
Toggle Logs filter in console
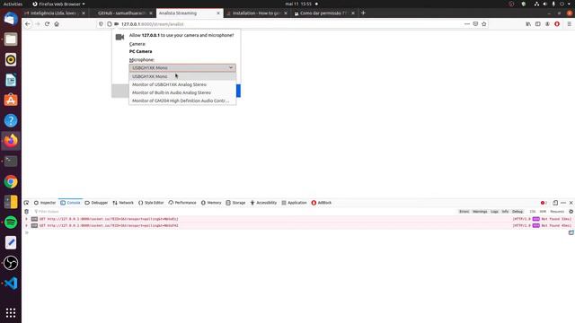tap(495, 212)
